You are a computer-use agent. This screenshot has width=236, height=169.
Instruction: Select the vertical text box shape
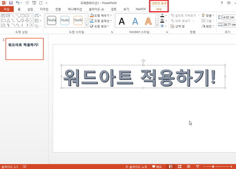8,15
